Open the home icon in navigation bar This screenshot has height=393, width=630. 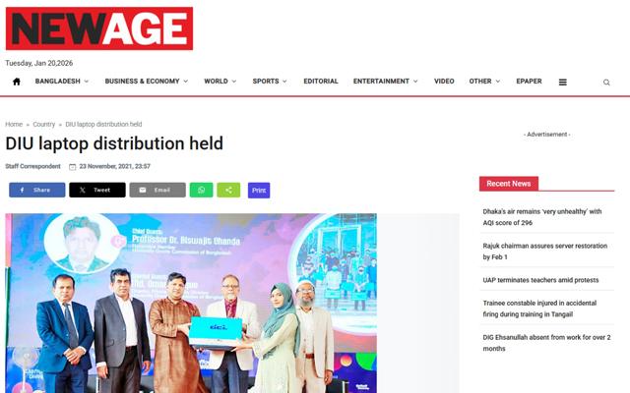[x=17, y=82]
